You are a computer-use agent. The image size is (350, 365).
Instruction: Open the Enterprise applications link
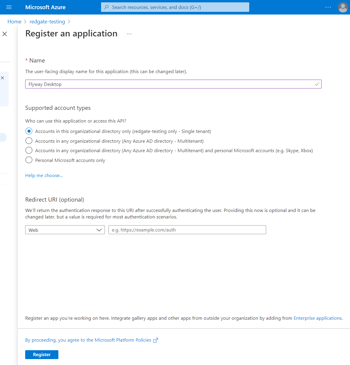(x=317, y=318)
